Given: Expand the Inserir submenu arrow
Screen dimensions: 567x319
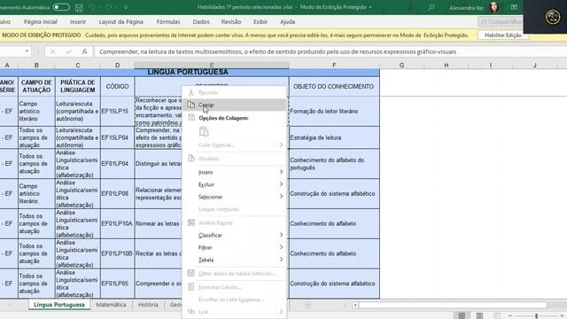Looking at the screenshot, I should coord(281,172).
